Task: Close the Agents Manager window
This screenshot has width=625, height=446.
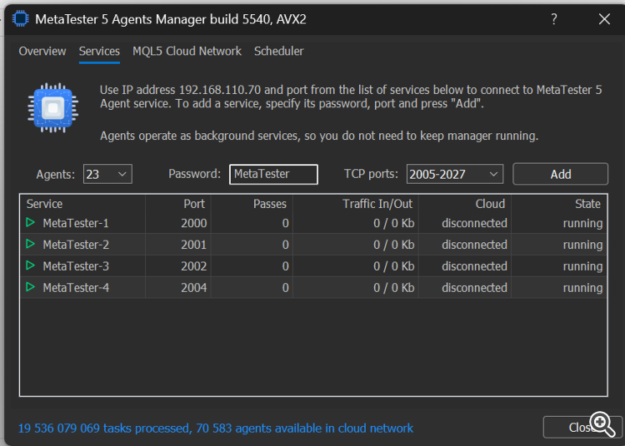Action: tap(605, 19)
